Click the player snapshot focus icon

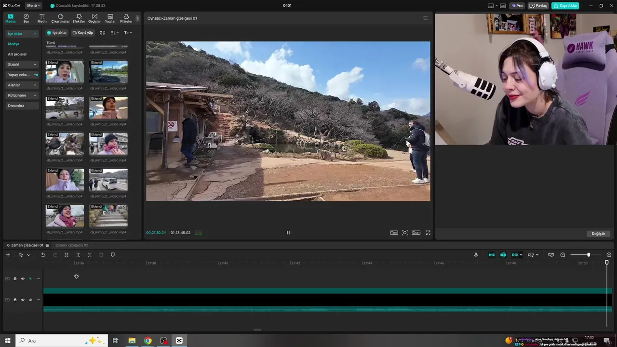pos(405,233)
